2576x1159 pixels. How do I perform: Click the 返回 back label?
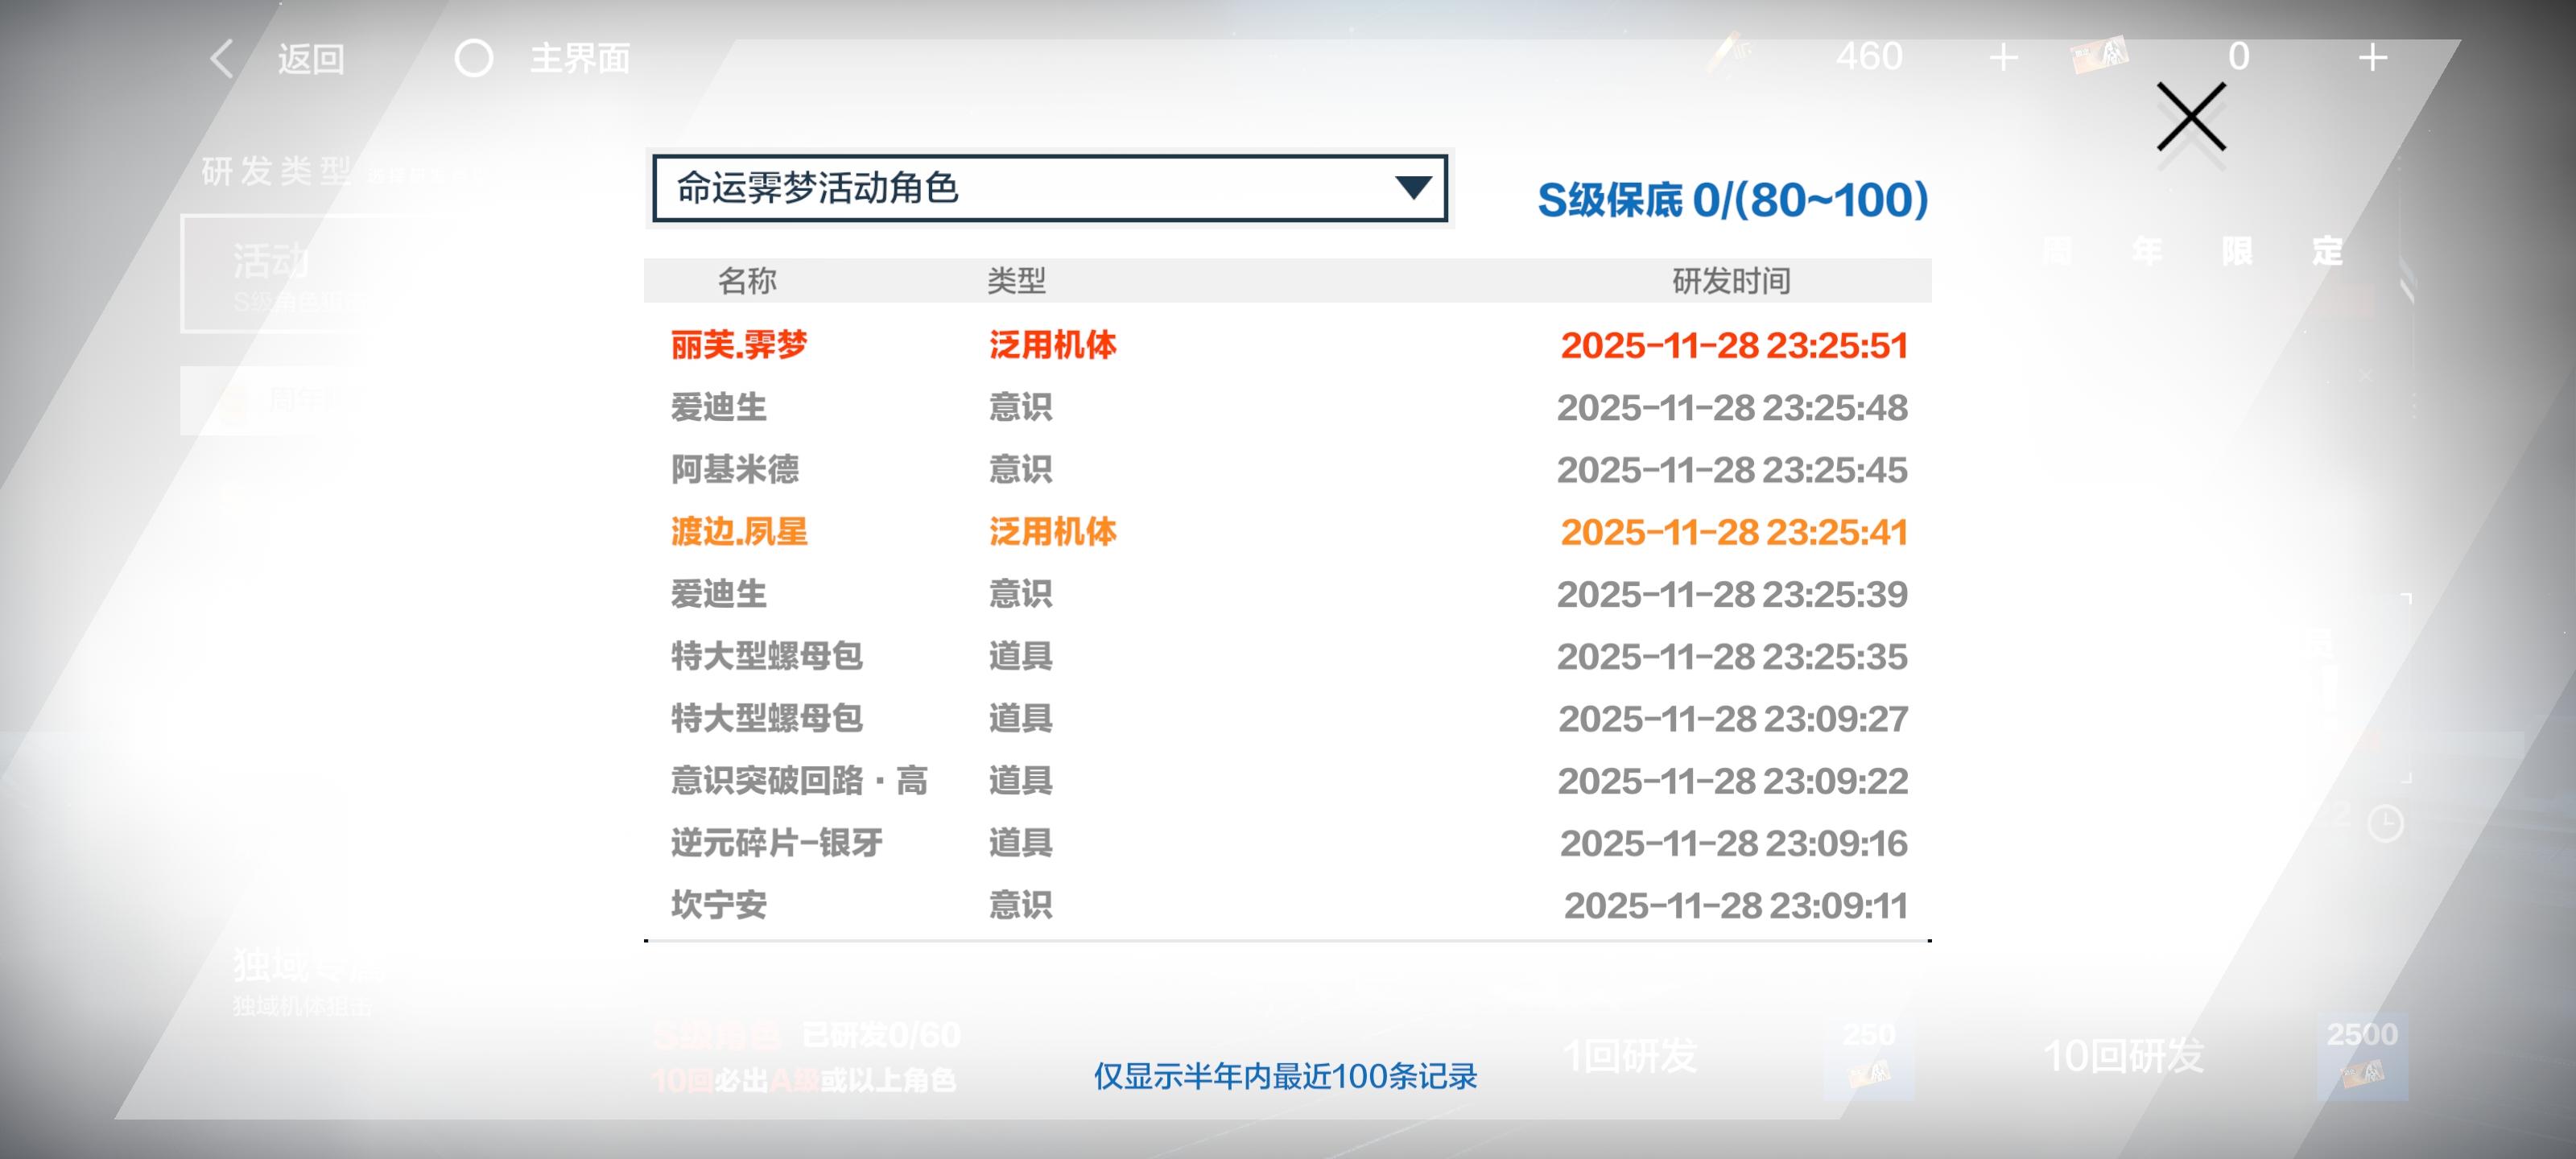click(311, 59)
